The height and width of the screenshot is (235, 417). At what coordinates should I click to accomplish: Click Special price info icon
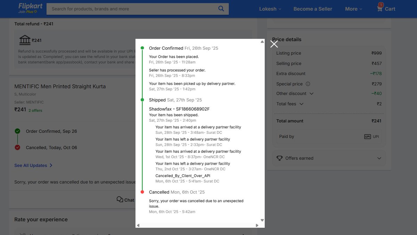(x=308, y=84)
